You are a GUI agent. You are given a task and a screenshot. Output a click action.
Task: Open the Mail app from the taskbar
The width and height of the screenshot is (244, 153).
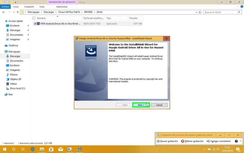click(x=60, y=149)
